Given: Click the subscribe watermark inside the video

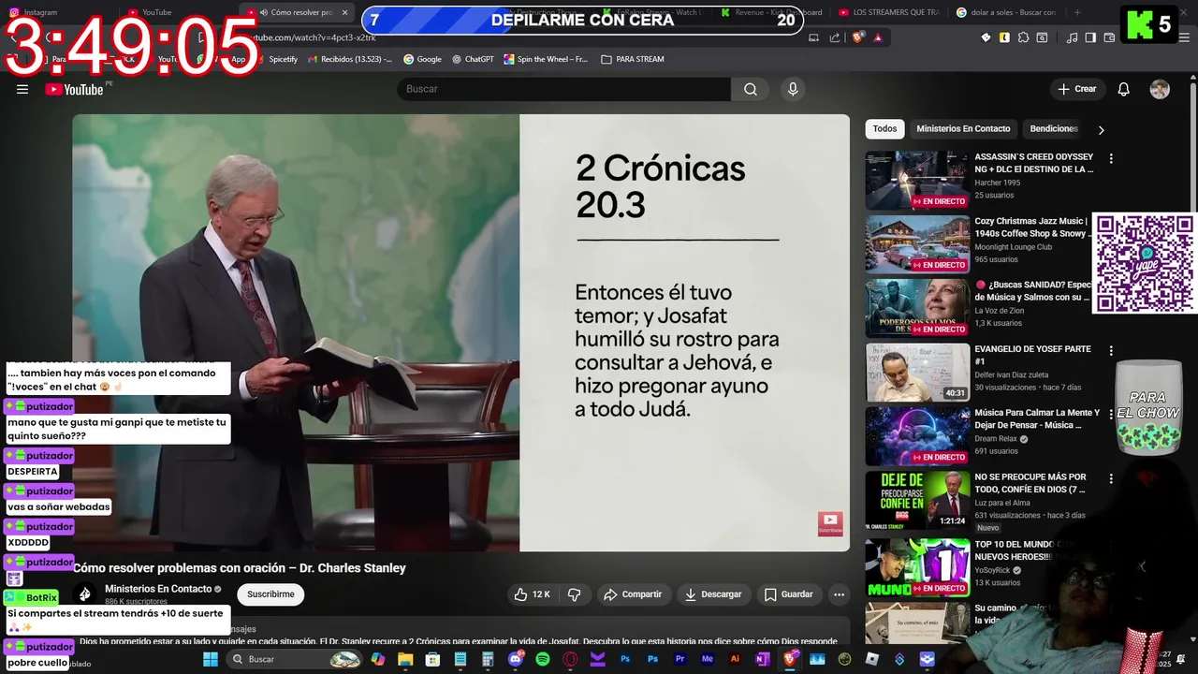Looking at the screenshot, I should pos(830,523).
